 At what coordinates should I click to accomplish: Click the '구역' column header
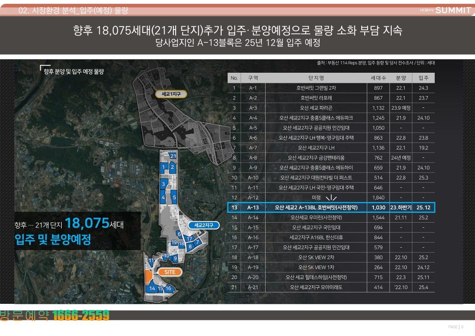pyautogui.click(x=253, y=78)
